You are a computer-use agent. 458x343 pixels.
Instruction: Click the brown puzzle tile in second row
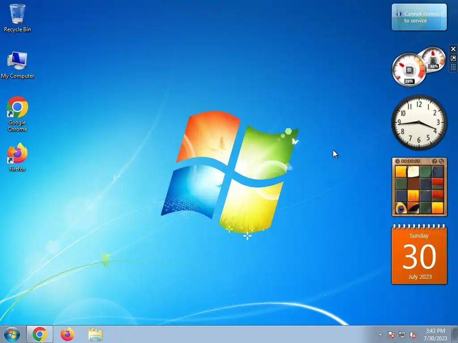[413, 184]
